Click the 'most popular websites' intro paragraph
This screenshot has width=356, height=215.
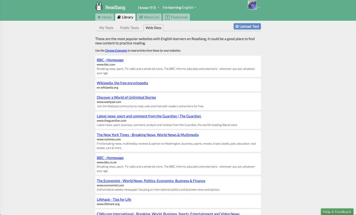coord(175,41)
